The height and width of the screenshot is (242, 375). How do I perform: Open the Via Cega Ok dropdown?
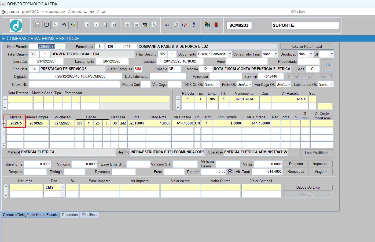(x=289, y=85)
